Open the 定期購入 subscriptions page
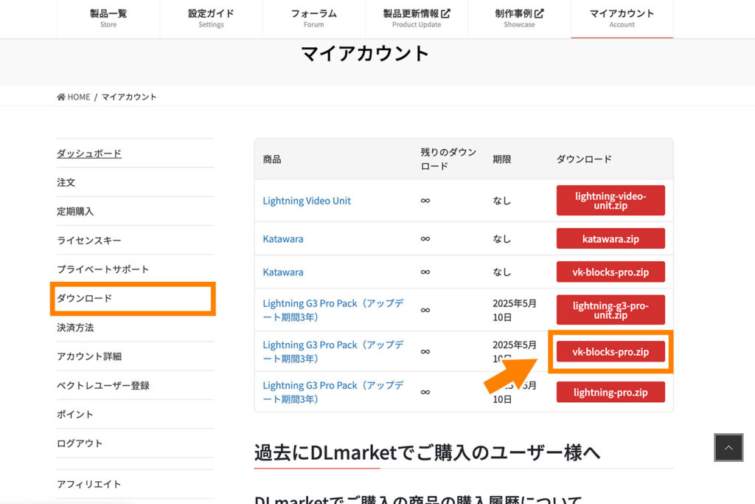Screen dimensions: 755x504 [77, 211]
